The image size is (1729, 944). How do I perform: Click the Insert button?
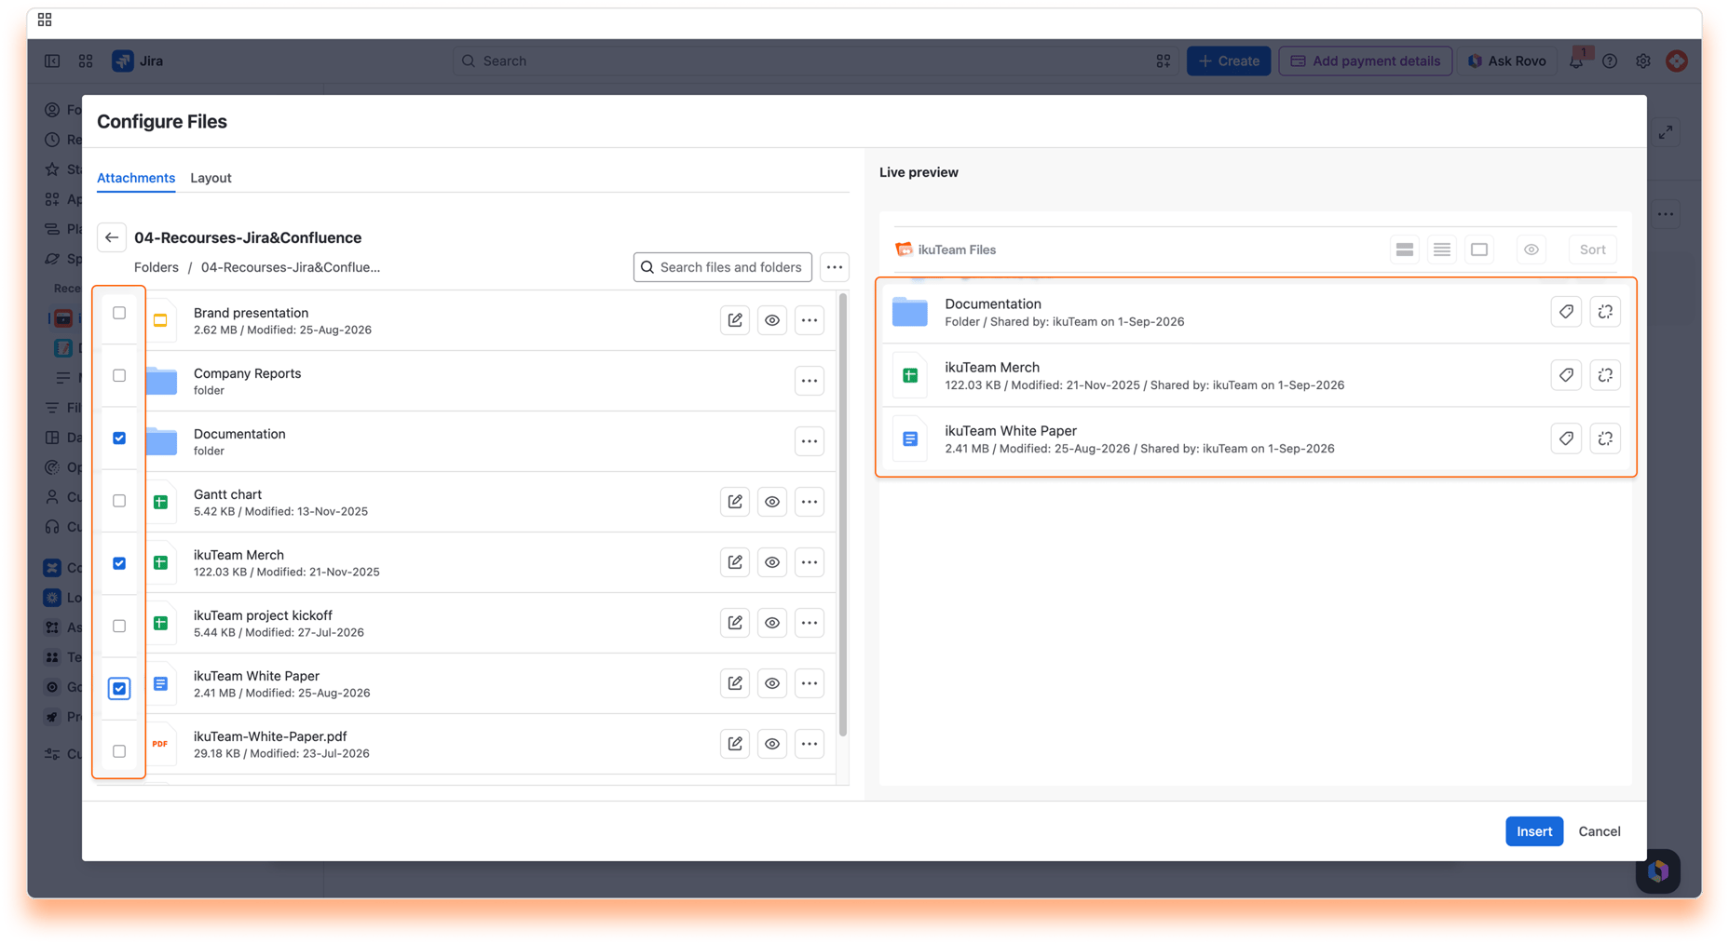coord(1533,831)
